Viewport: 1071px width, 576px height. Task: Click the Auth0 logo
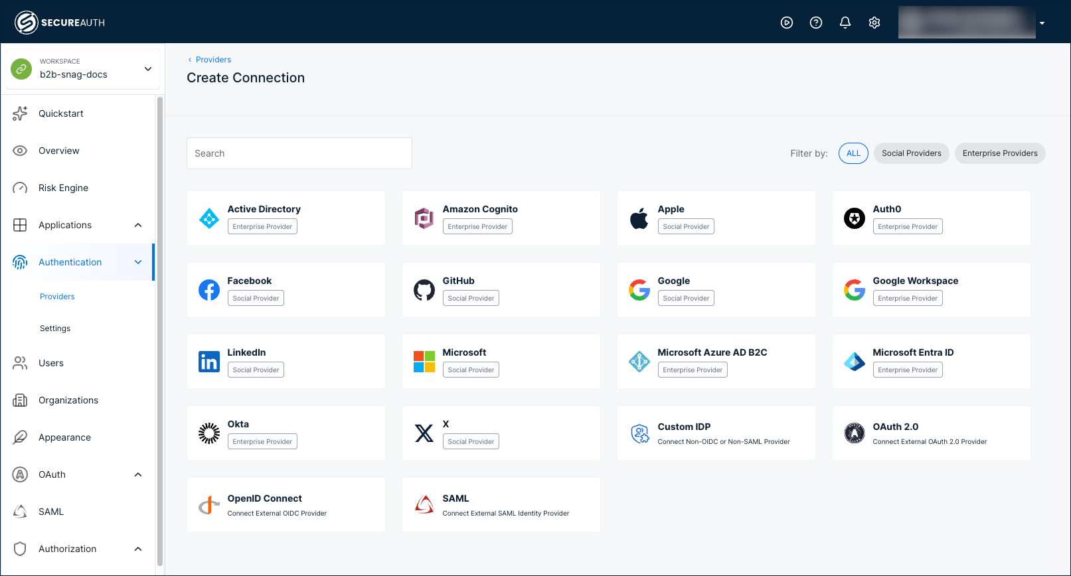coord(855,218)
